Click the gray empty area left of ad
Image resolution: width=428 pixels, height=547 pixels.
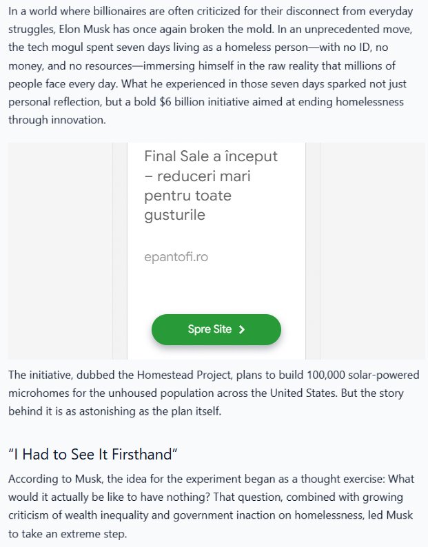point(61,251)
